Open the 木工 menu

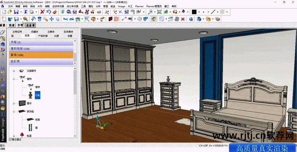pos(130,6)
